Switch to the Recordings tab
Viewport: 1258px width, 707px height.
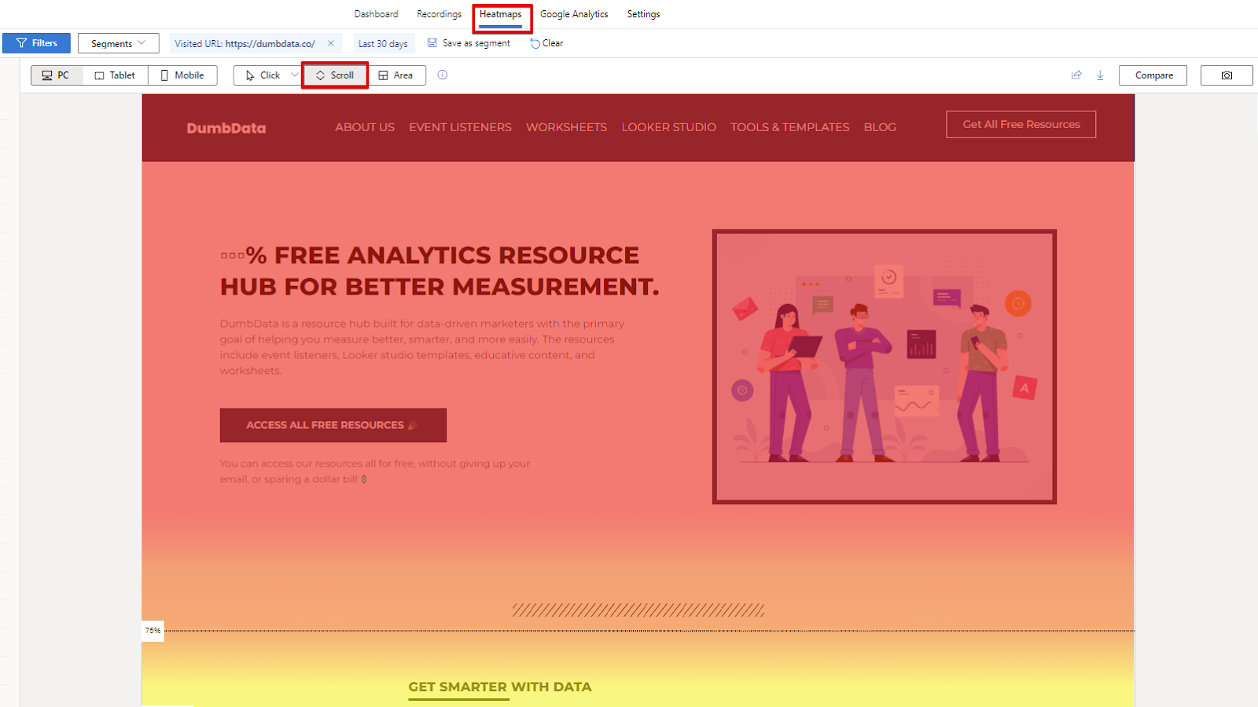tap(439, 14)
